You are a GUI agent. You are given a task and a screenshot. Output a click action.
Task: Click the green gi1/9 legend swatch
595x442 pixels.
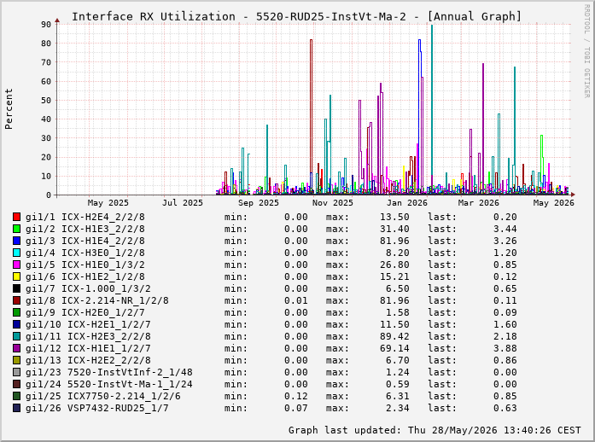click(16, 312)
